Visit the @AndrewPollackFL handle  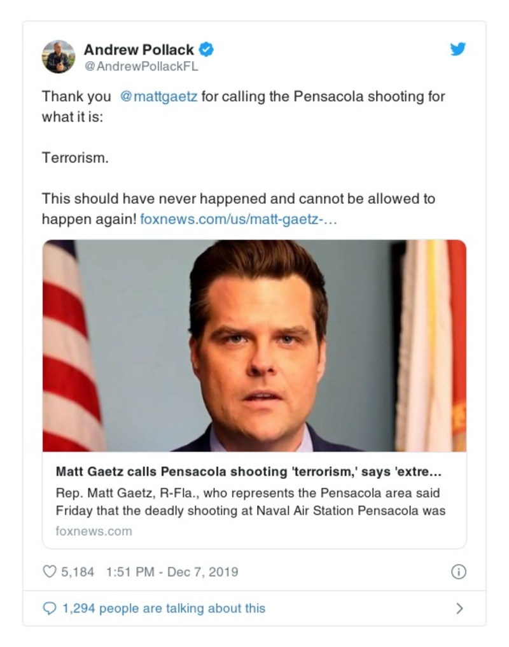pyautogui.click(x=141, y=66)
